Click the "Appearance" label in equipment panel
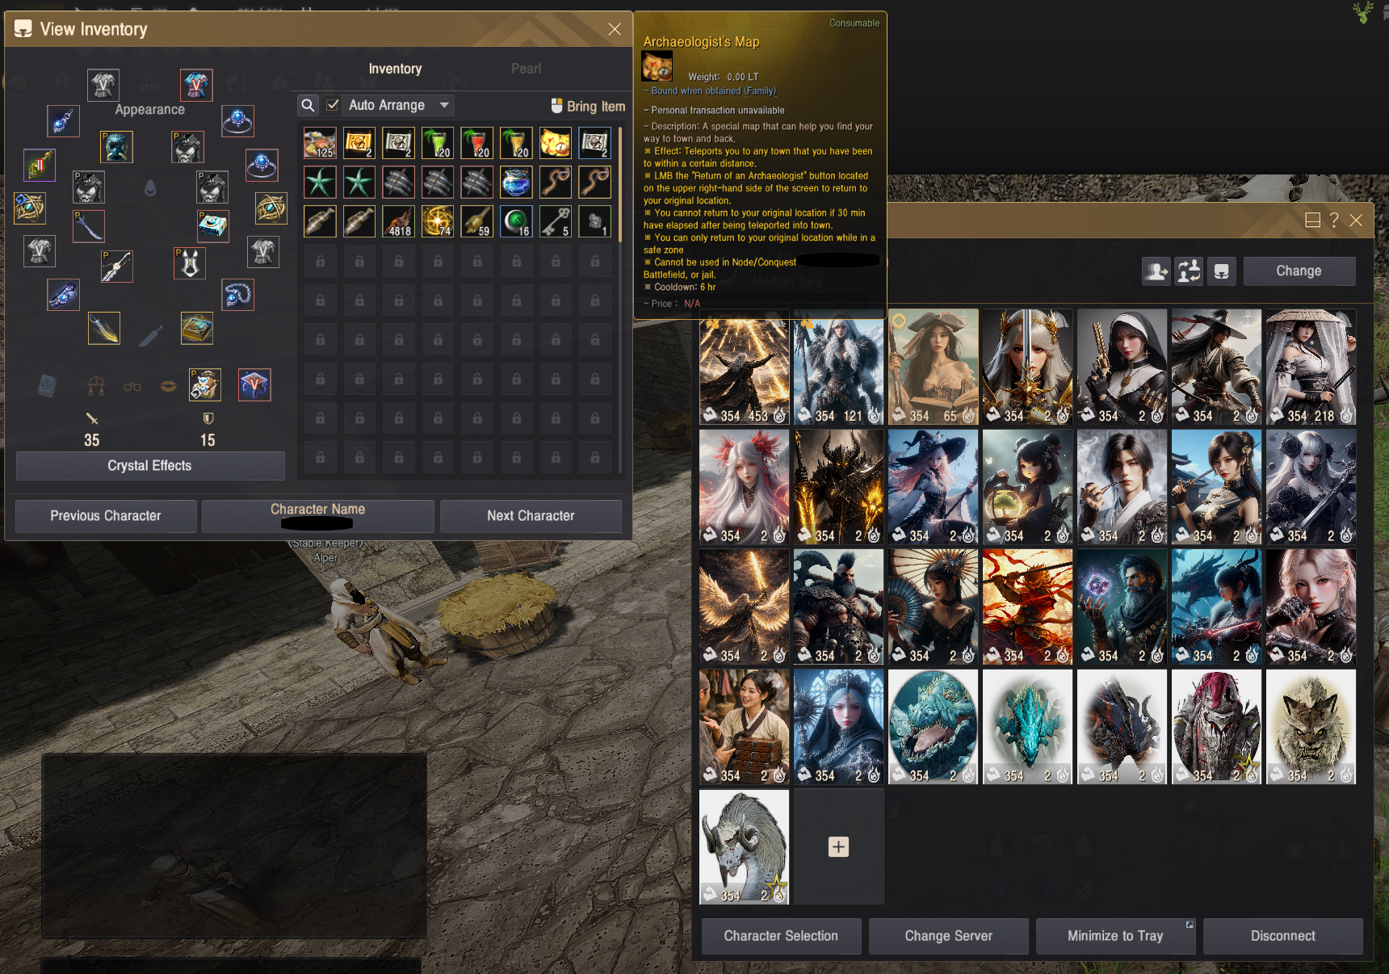This screenshot has height=974, width=1389. (x=150, y=110)
